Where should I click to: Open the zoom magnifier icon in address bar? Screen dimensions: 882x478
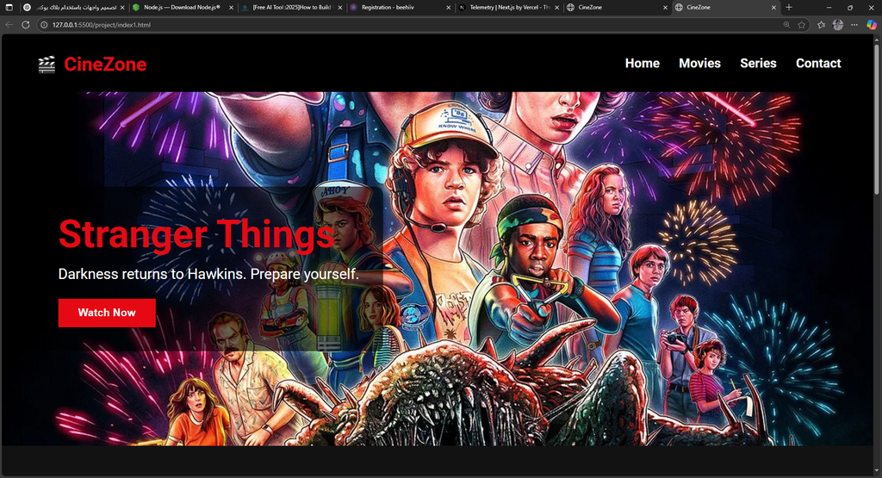786,25
